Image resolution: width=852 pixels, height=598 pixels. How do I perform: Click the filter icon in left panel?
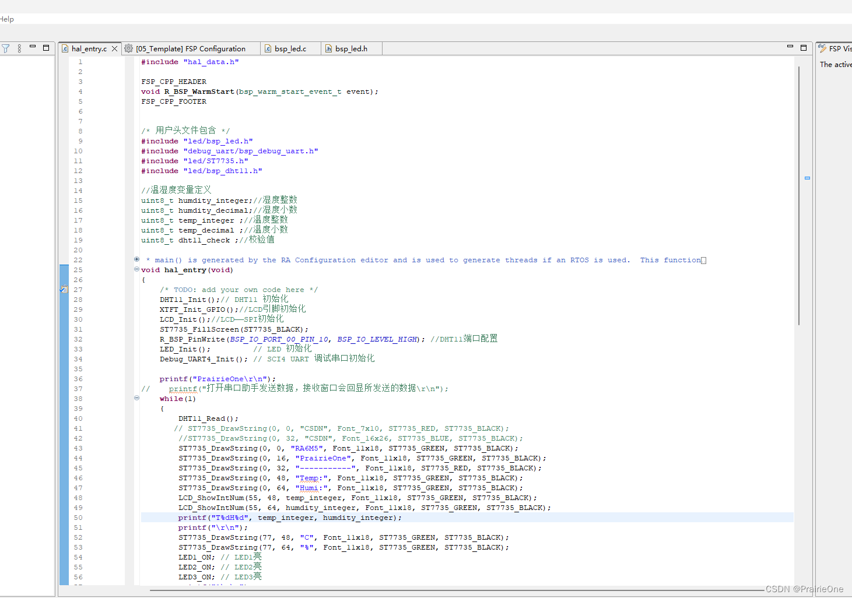point(5,48)
